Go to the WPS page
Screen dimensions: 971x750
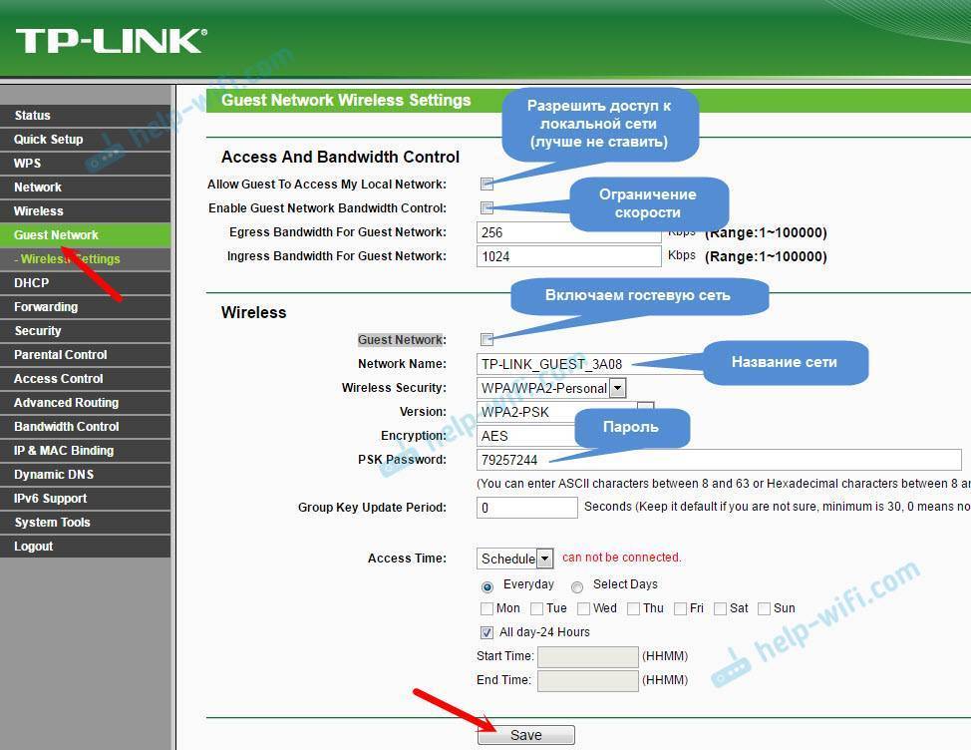[85, 163]
